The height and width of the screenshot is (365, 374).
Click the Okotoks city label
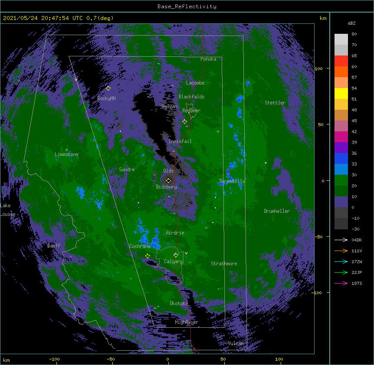tap(179, 303)
